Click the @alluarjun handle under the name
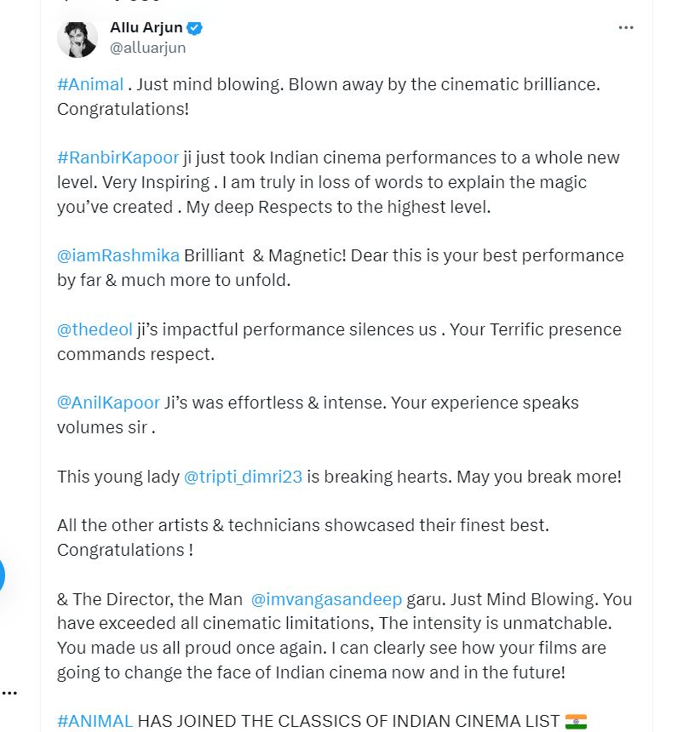The width and height of the screenshot is (683, 732). (x=147, y=48)
